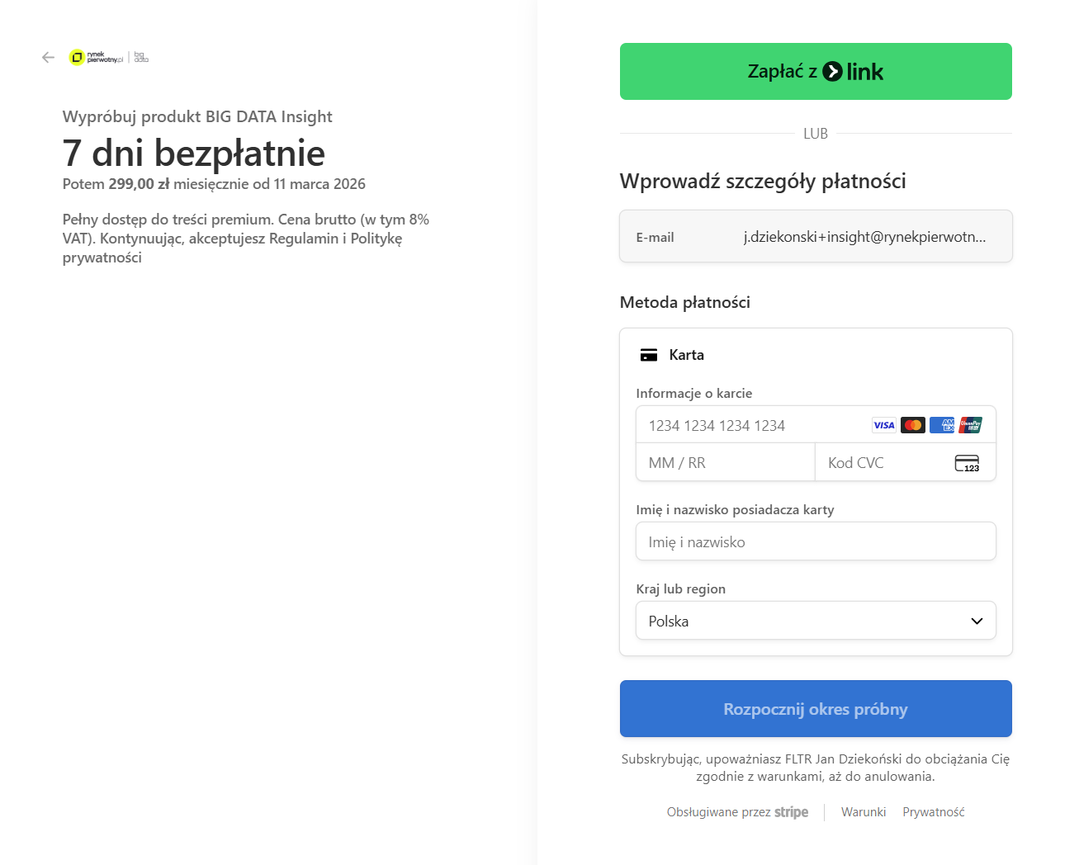
Task: Expand country list using chevron arrow
Action: (x=977, y=621)
